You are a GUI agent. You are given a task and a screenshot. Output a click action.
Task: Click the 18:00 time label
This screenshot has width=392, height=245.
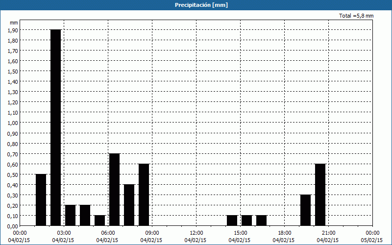[x=284, y=233]
